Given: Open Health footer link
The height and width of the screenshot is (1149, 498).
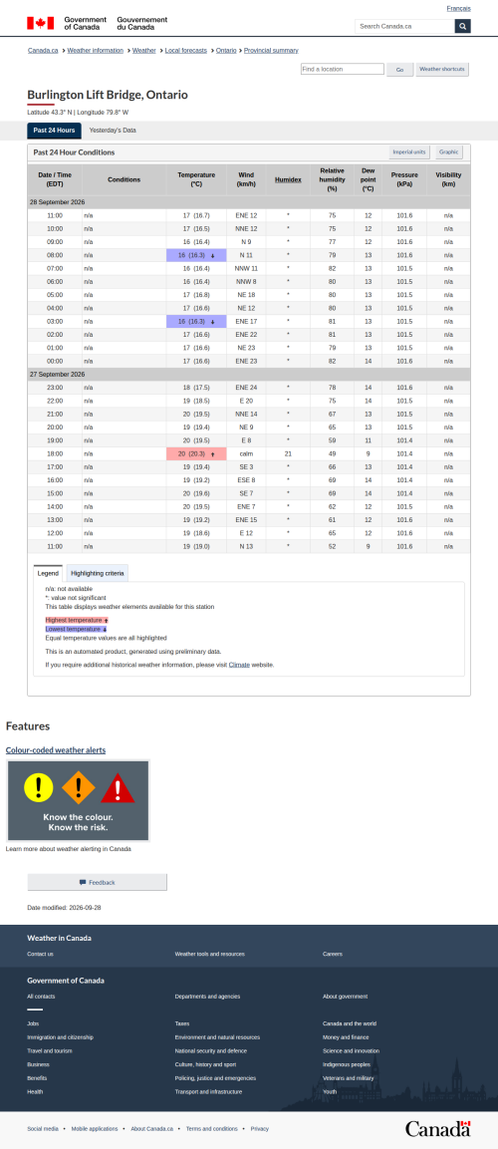Looking at the screenshot, I should tap(35, 1092).
